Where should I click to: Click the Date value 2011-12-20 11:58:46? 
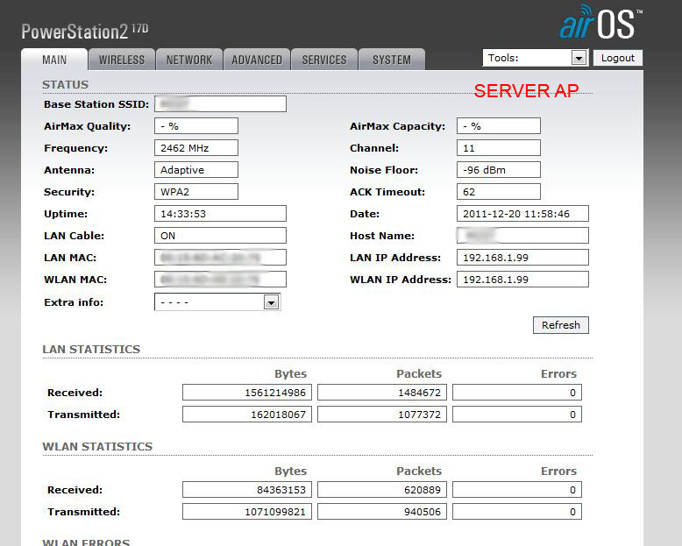click(522, 214)
